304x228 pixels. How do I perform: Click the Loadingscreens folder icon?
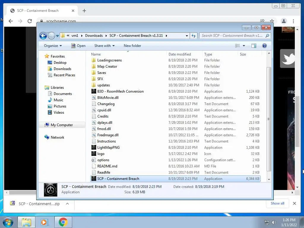94,60
